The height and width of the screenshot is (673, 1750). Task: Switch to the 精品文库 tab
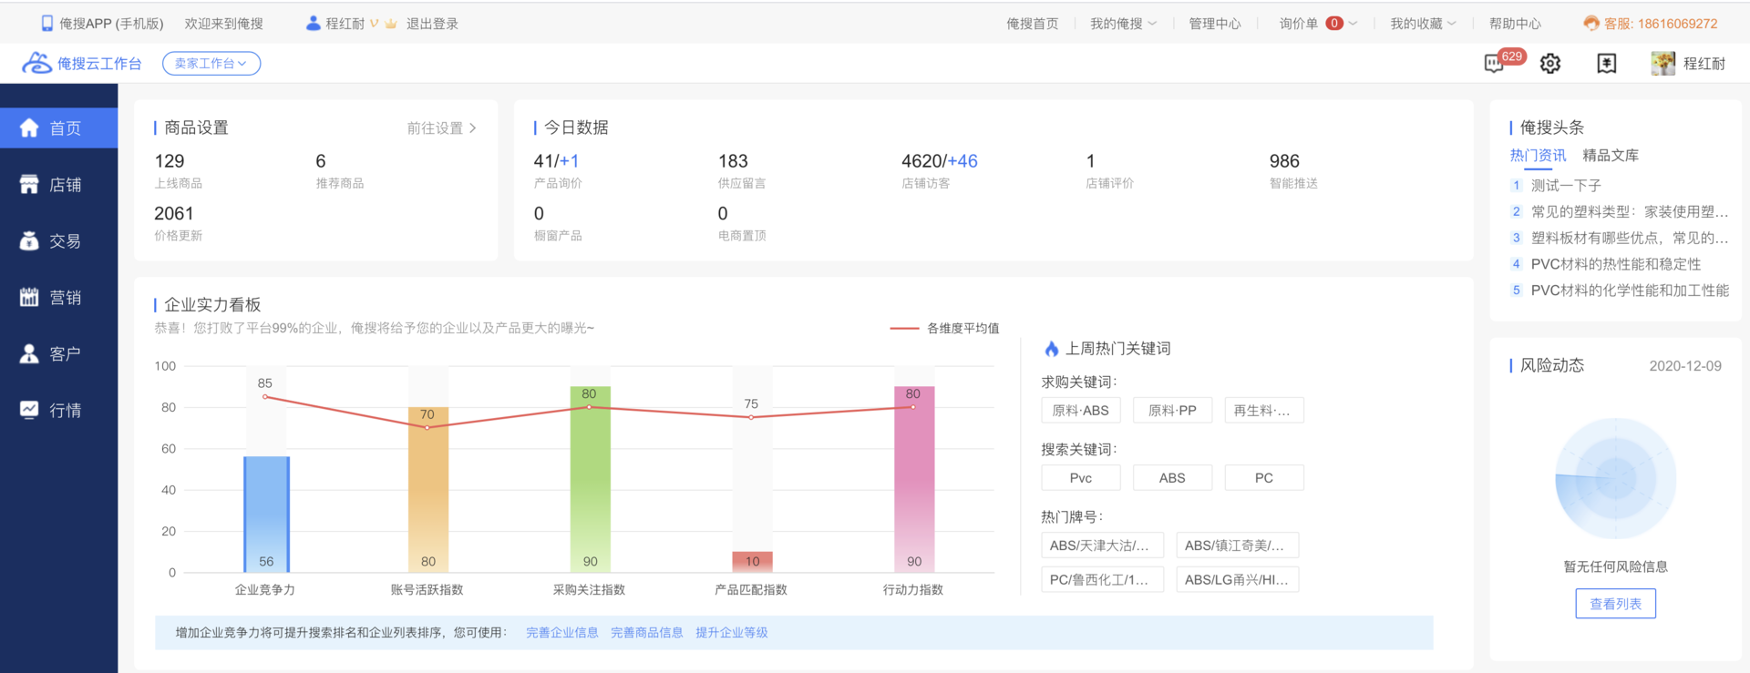1611,156
